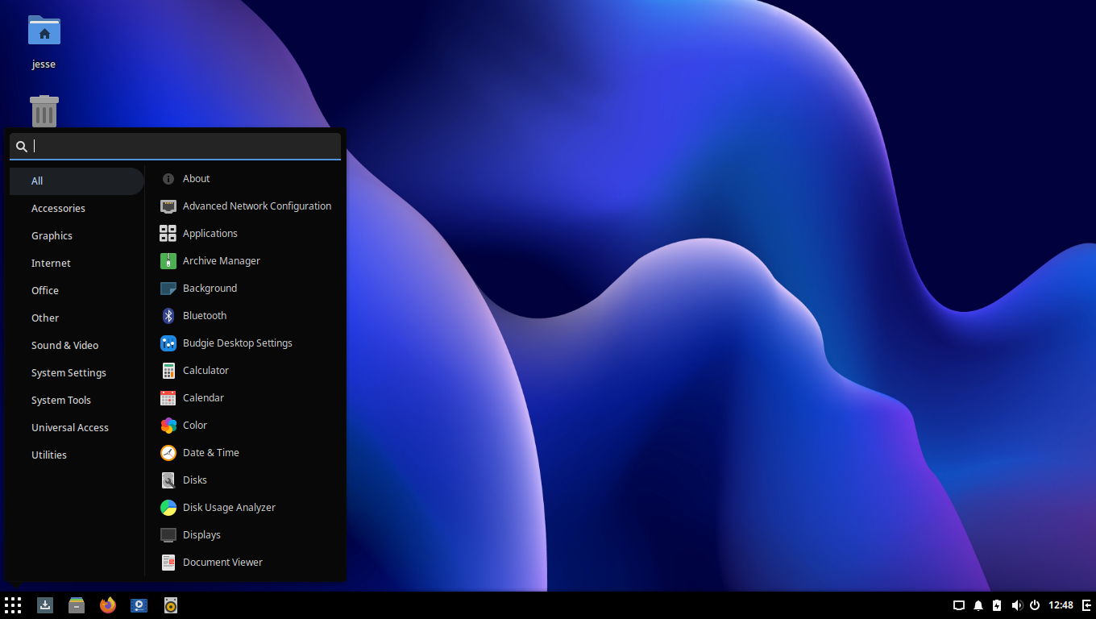Click the Applications grid icon in list
This screenshot has width=1096, height=619.
pyautogui.click(x=168, y=234)
